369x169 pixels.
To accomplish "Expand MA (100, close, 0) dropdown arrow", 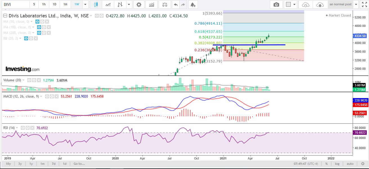I will coord(34,27).
